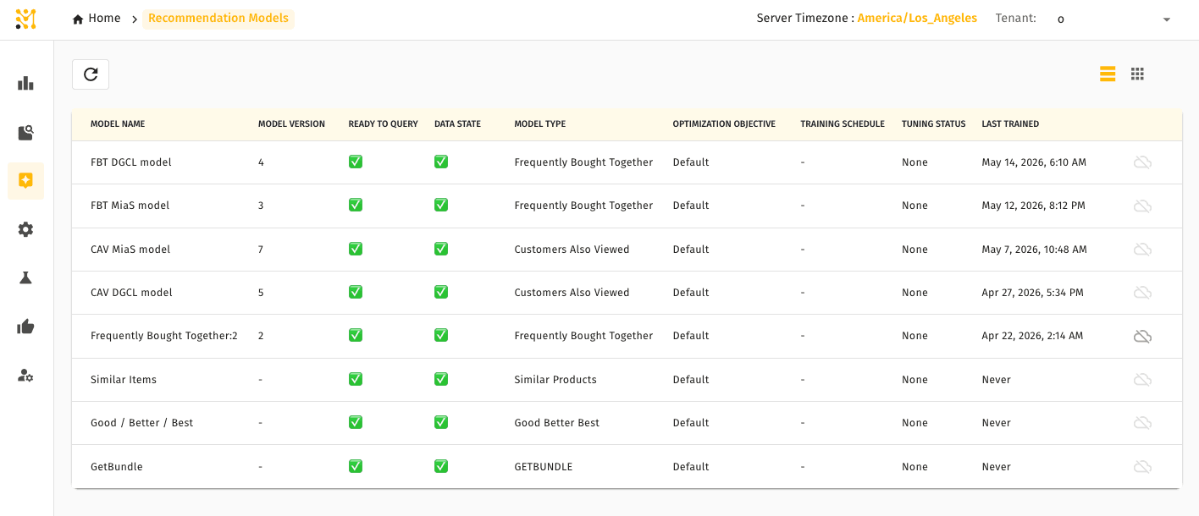Screen dimensions: 1199x516
Task: Switch to grid view layout
Action: pyautogui.click(x=1137, y=74)
